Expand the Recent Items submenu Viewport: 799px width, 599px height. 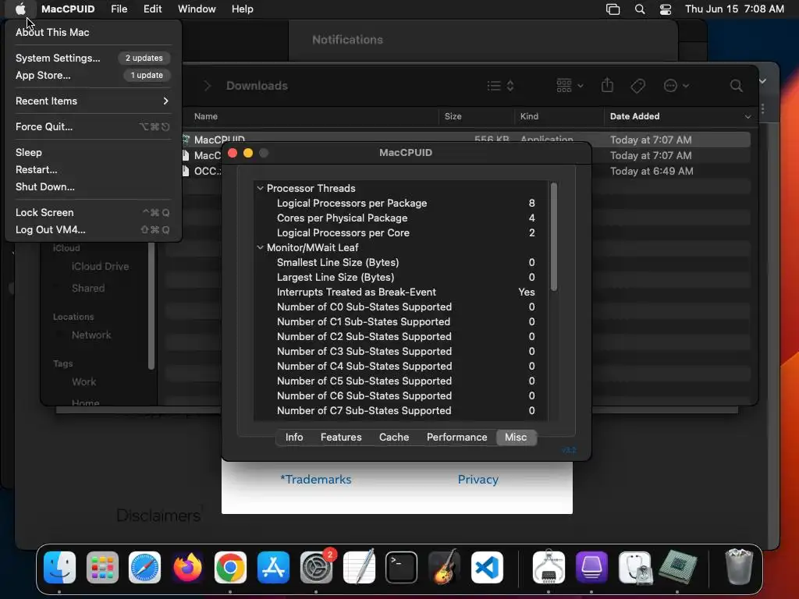coord(93,101)
